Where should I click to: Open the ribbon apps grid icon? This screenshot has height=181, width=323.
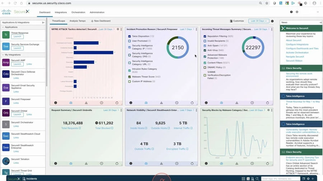[x=243, y=179]
